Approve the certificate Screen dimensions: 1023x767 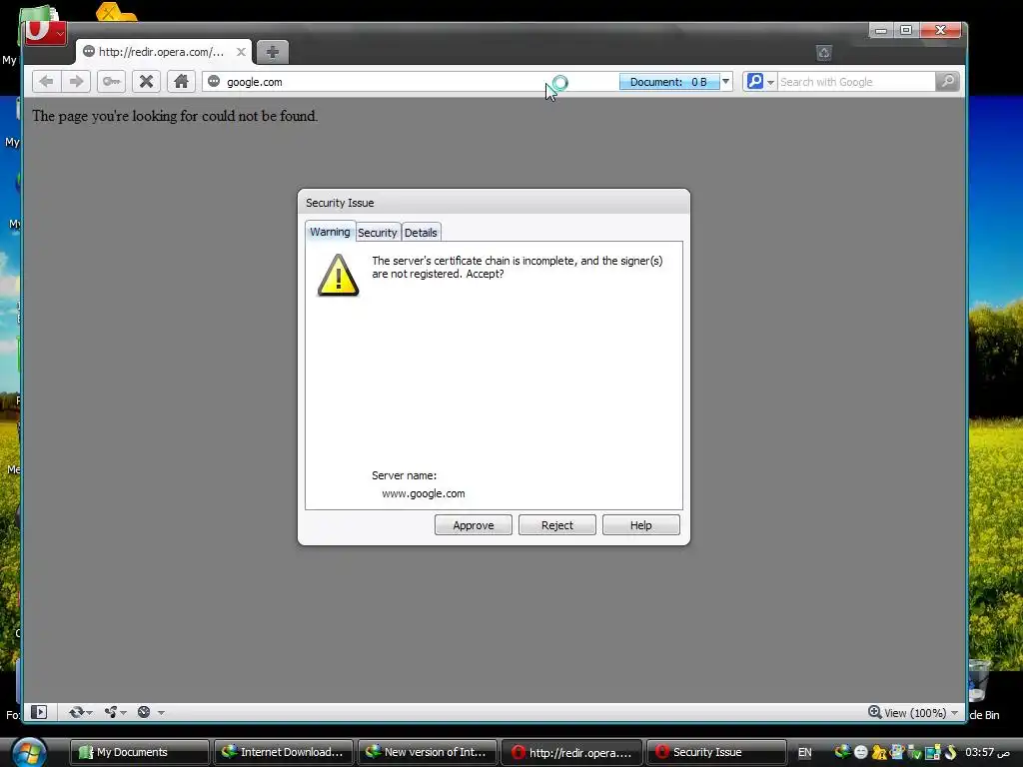473,525
